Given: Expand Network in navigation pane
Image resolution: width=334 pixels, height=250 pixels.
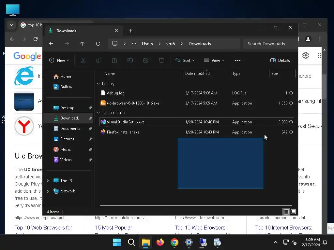Looking at the screenshot, I should tap(48, 191).
